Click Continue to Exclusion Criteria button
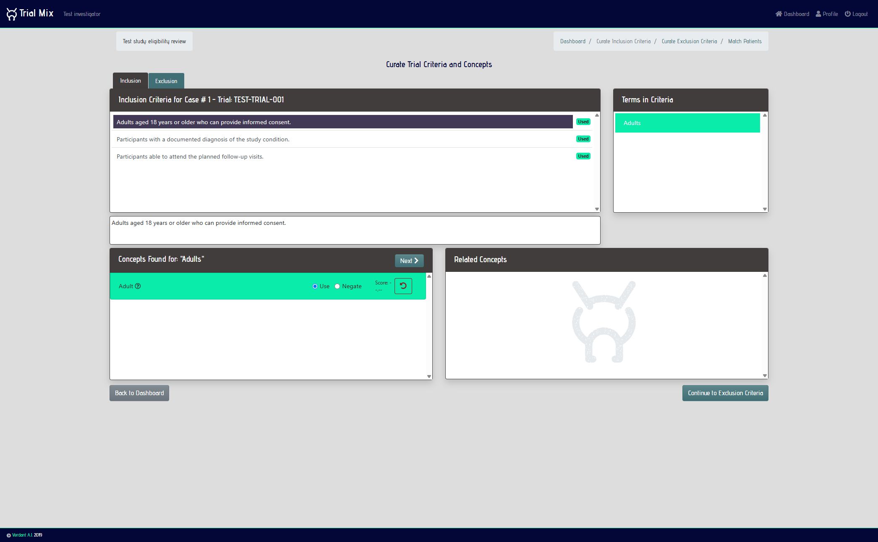Screen dimensions: 878x542 [x=725, y=393]
